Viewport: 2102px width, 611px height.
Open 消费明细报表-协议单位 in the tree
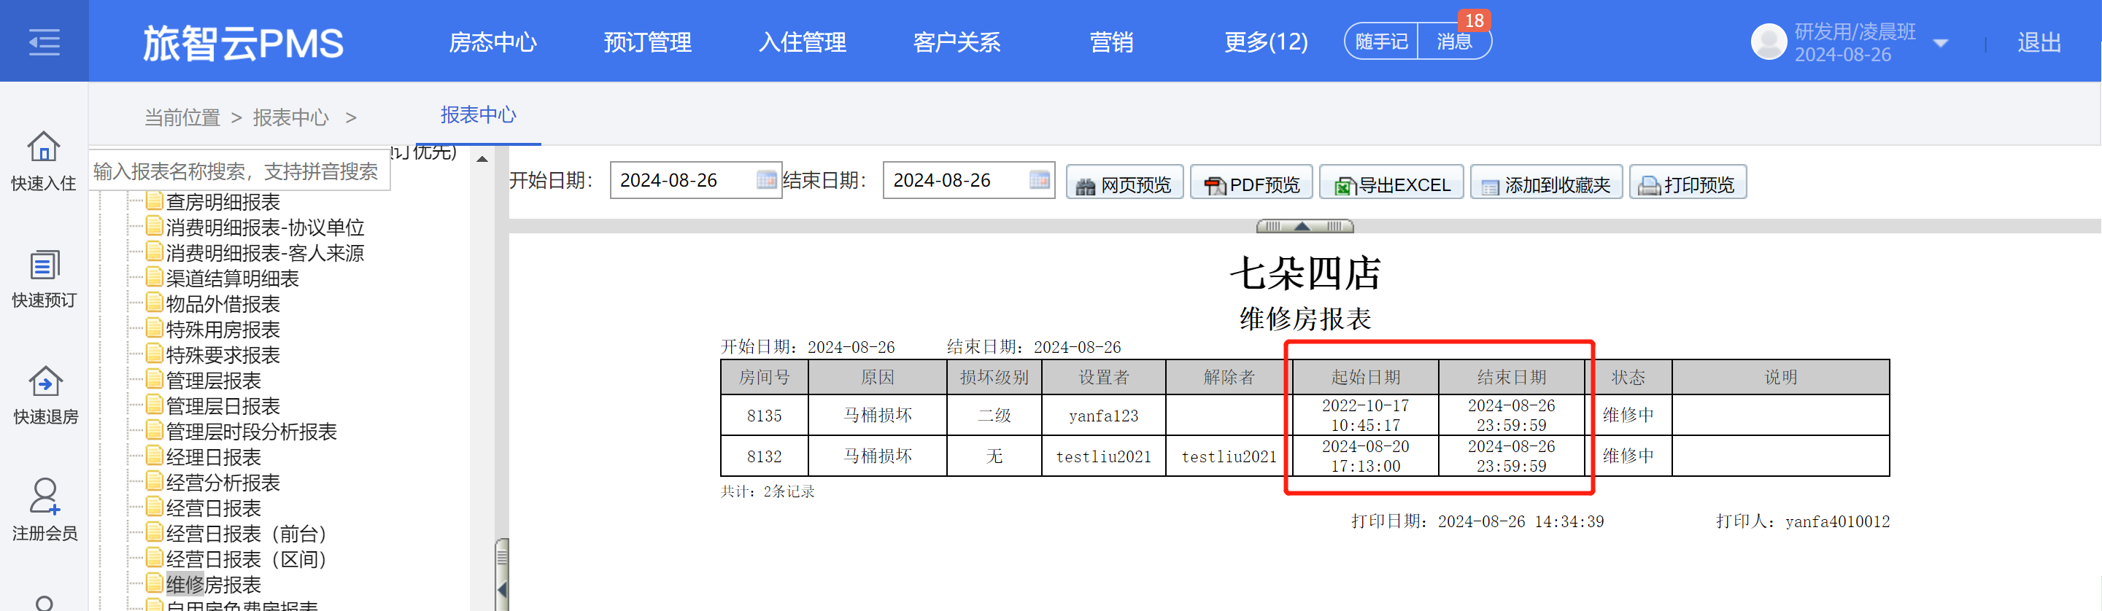pos(265,227)
